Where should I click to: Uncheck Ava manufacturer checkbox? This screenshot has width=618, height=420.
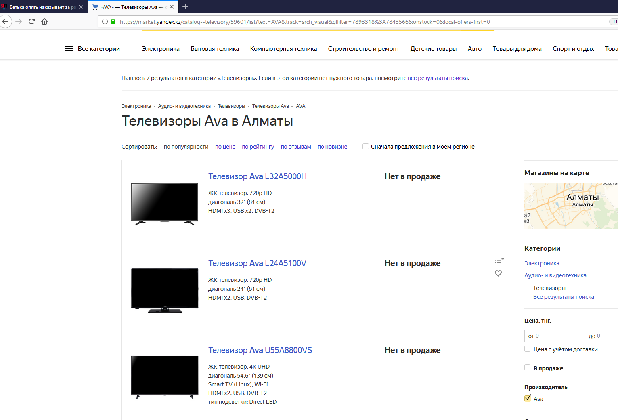[528, 399]
